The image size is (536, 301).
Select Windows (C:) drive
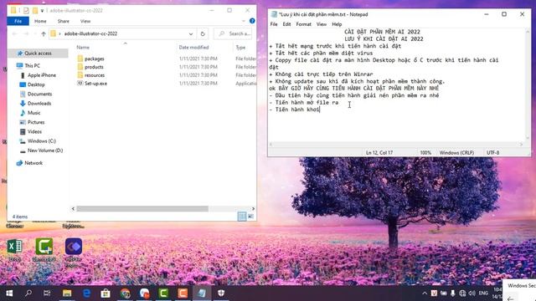(41, 141)
